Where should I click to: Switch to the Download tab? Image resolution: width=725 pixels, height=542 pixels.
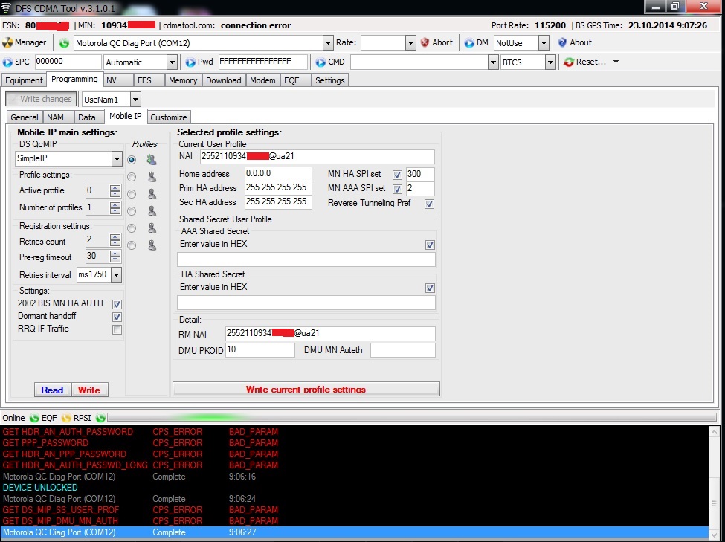coord(224,80)
